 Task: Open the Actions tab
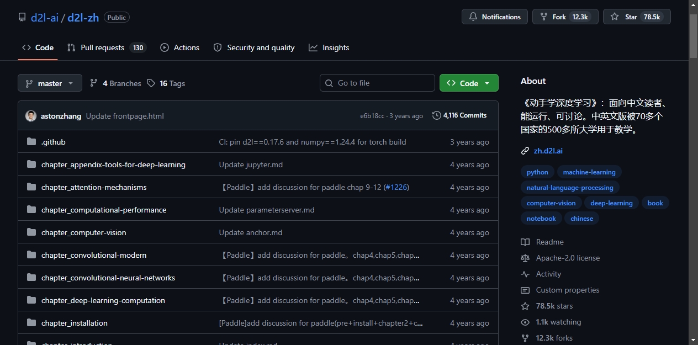pyautogui.click(x=179, y=47)
